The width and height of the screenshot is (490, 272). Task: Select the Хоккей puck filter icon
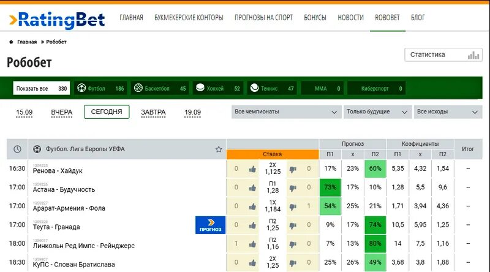point(200,88)
